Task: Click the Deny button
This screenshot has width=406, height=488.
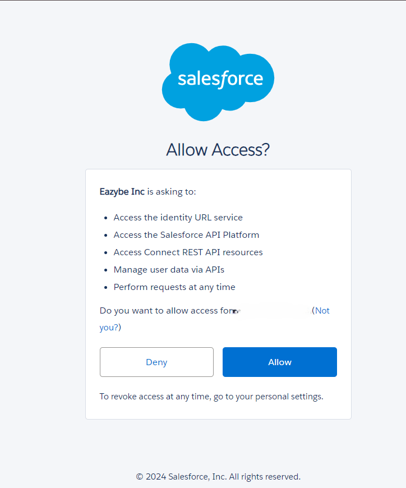Action: click(156, 362)
